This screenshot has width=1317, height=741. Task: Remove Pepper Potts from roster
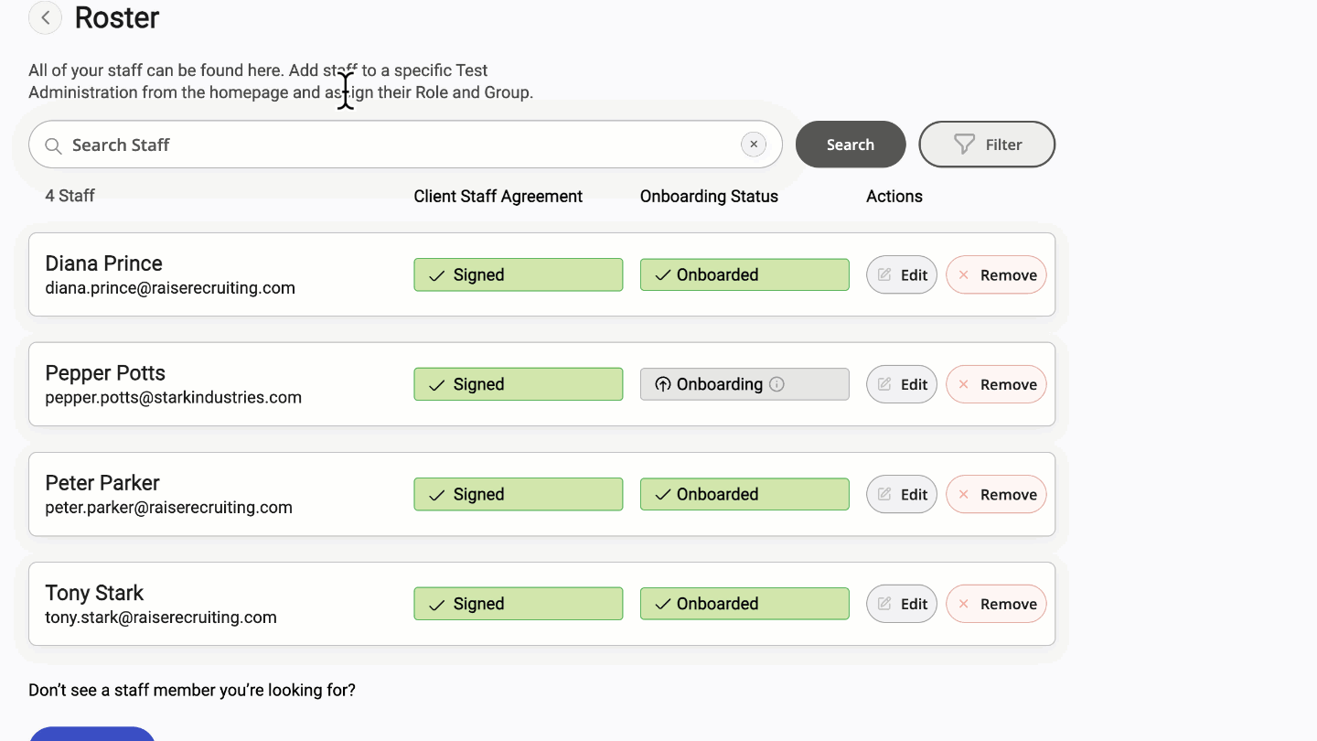[996, 384]
